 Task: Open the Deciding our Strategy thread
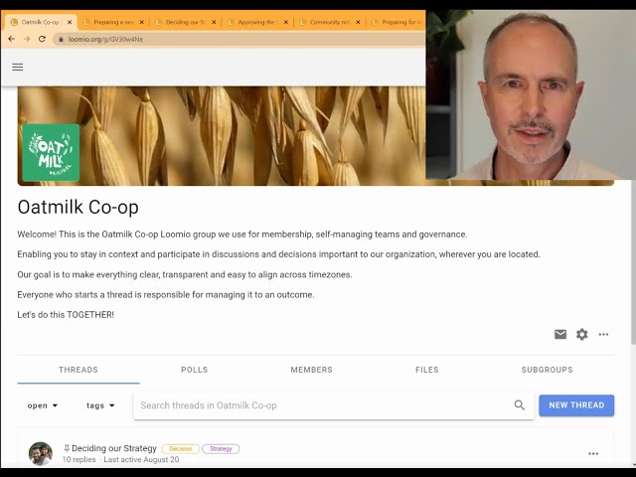(114, 448)
